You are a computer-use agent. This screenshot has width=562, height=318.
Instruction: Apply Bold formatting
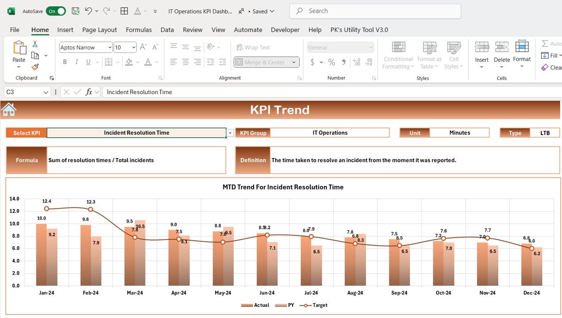click(65, 62)
